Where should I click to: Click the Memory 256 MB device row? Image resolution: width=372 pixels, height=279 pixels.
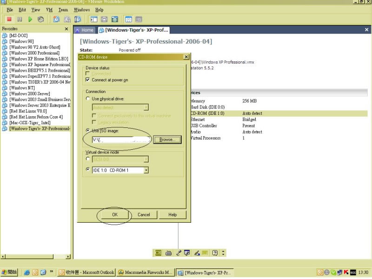(279, 101)
